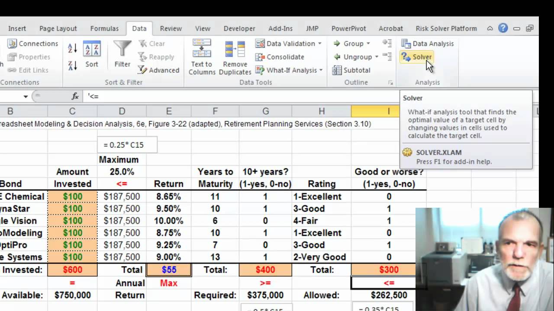
Task: Select column G header
Action: click(x=265, y=111)
